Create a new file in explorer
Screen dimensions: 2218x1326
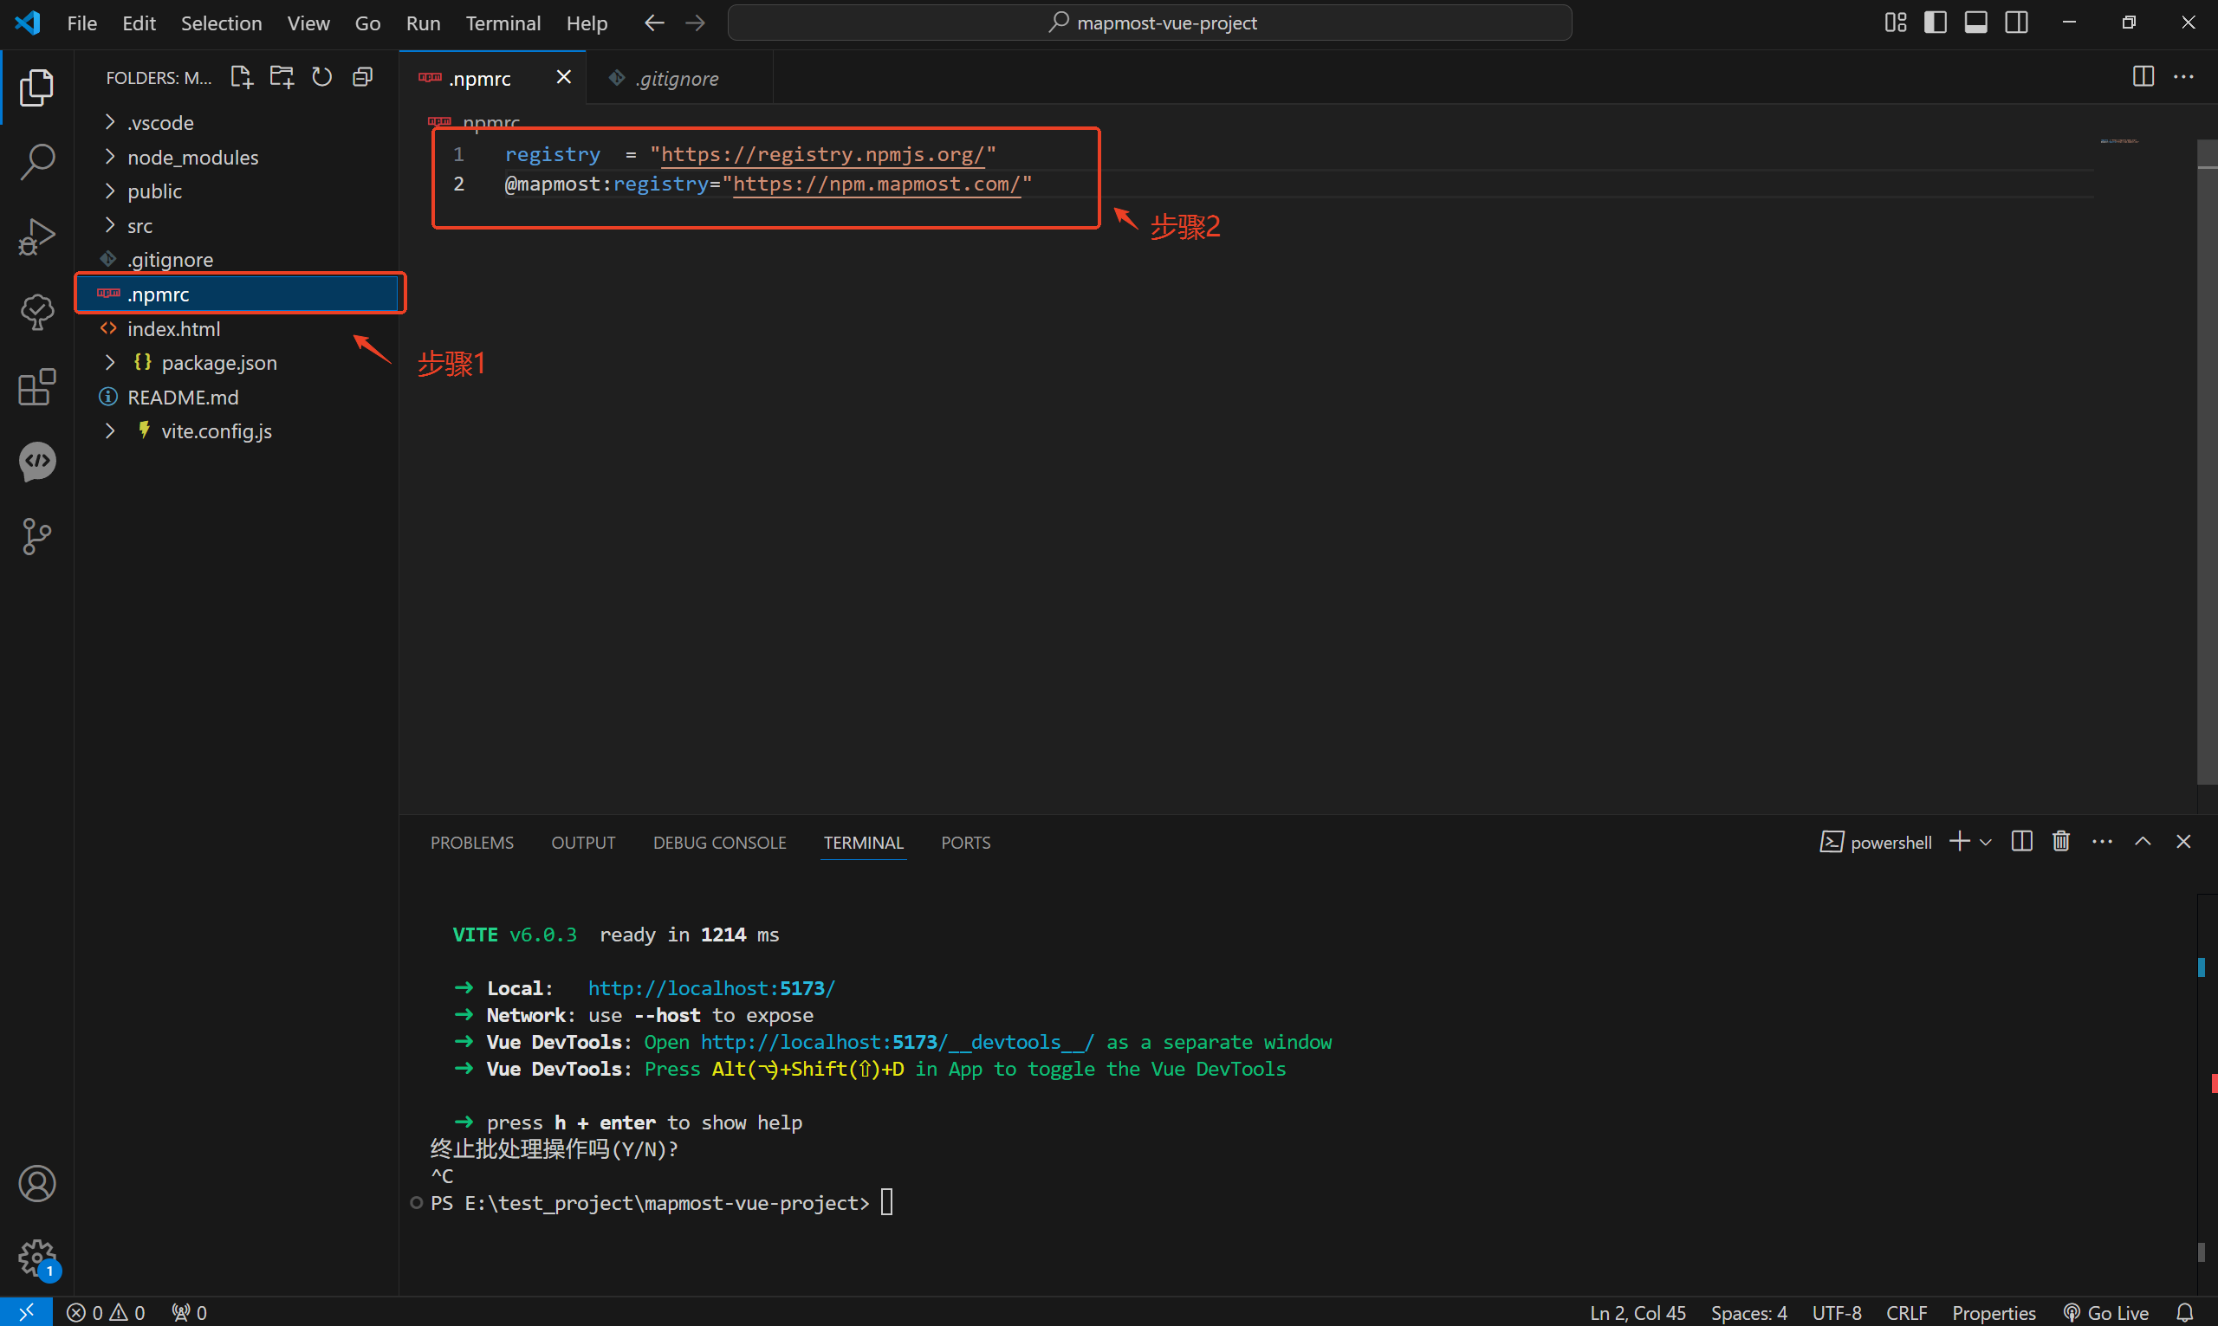click(241, 77)
